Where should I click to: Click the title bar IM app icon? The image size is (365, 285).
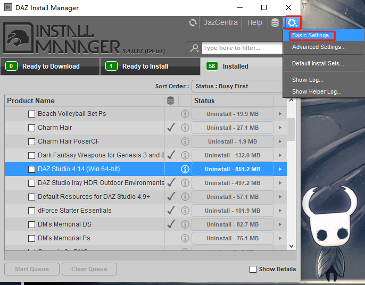coord(8,7)
